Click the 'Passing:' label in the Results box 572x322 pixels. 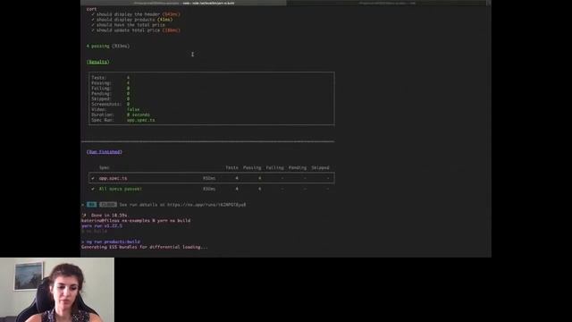pos(101,83)
